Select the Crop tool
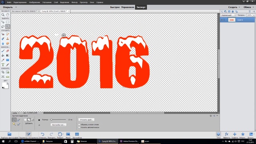 click(3, 72)
